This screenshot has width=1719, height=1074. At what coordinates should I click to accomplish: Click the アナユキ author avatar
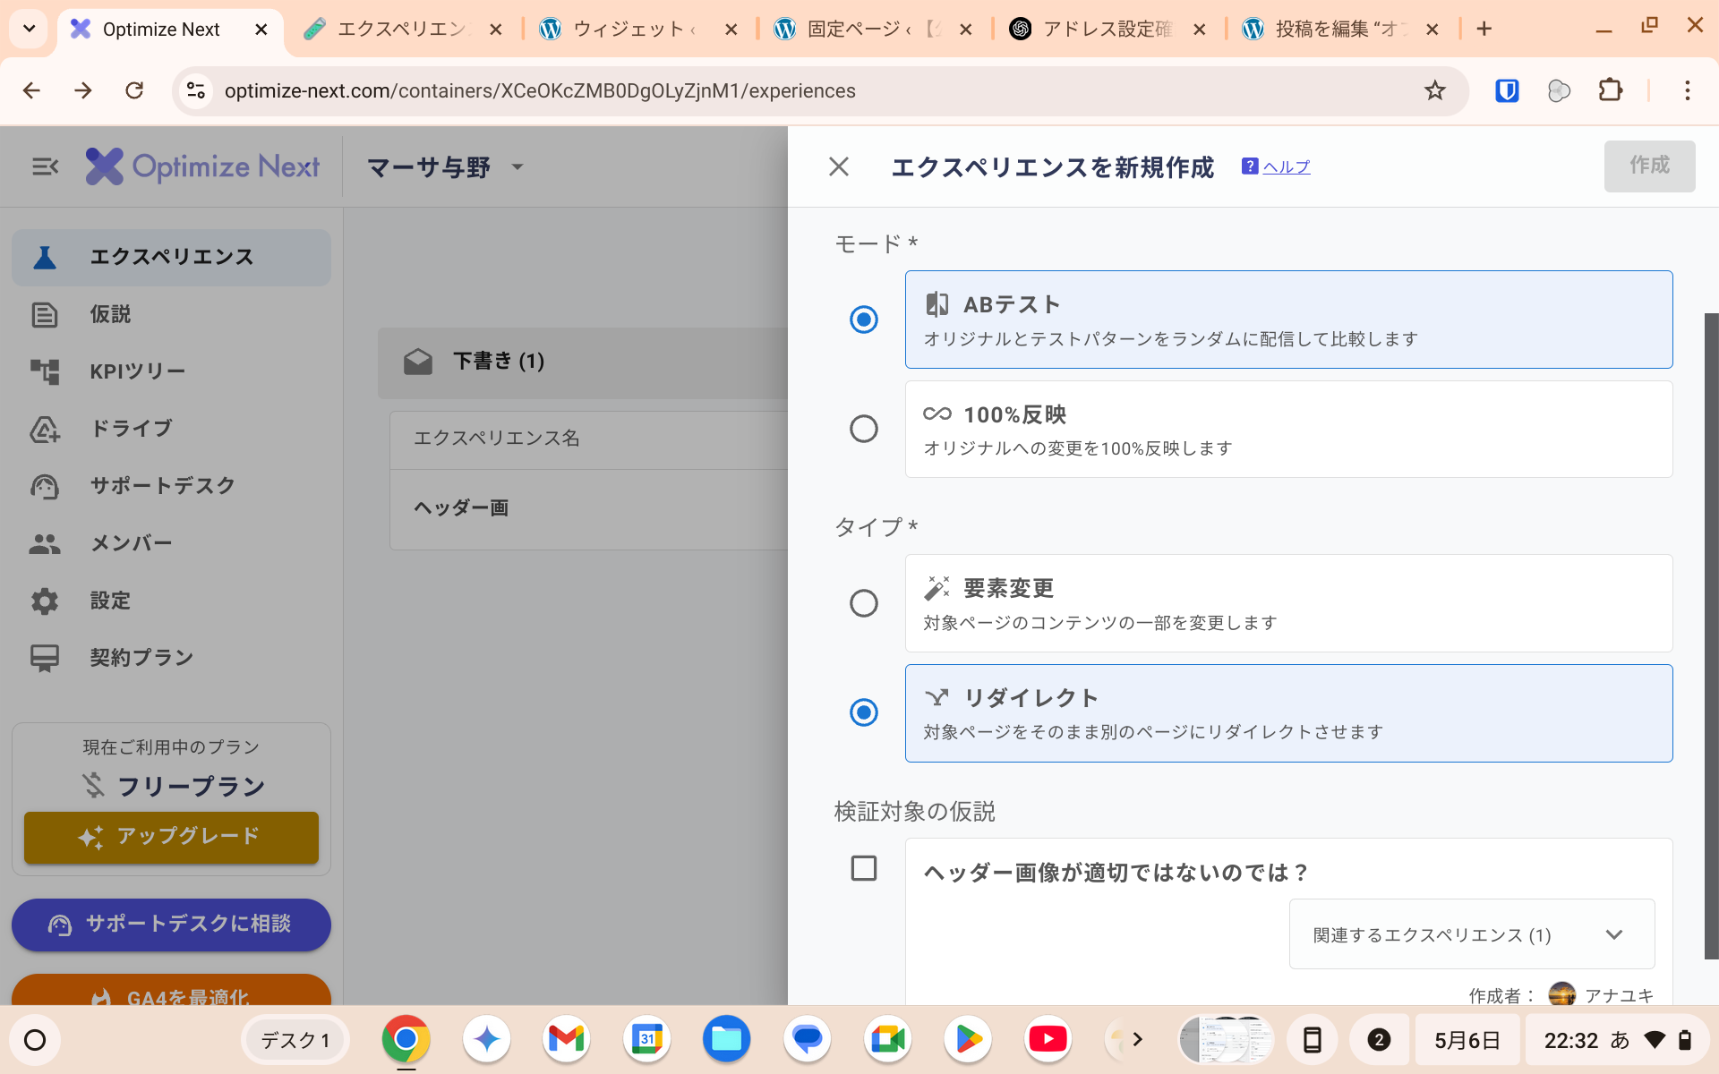pyautogui.click(x=1561, y=994)
